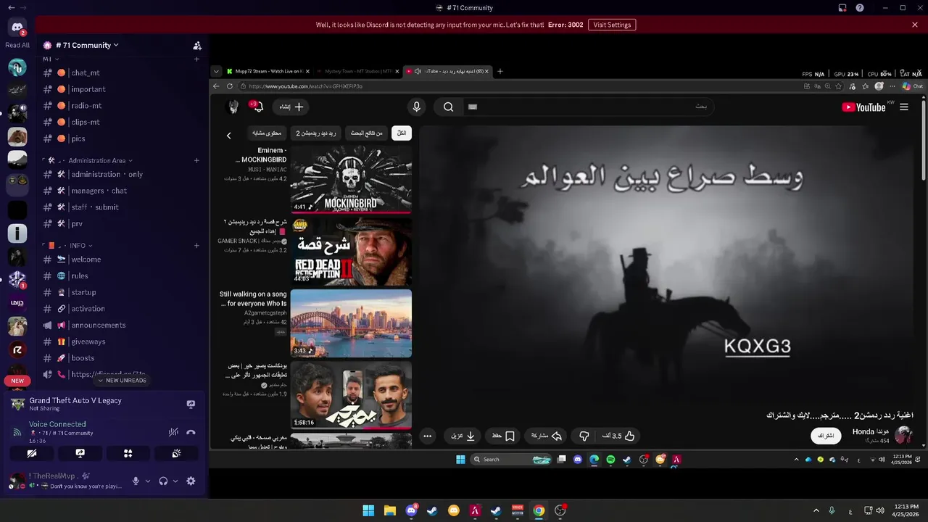Dislike the video with thumbs-down
This screenshot has height=522, width=928.
pyautogui.click(x=584, y=436)
